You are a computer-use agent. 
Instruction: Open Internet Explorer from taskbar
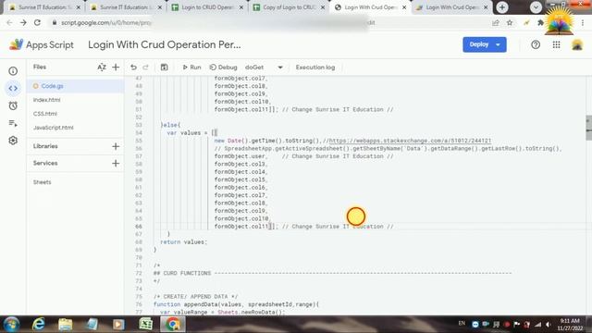click(x=38, y=324)
